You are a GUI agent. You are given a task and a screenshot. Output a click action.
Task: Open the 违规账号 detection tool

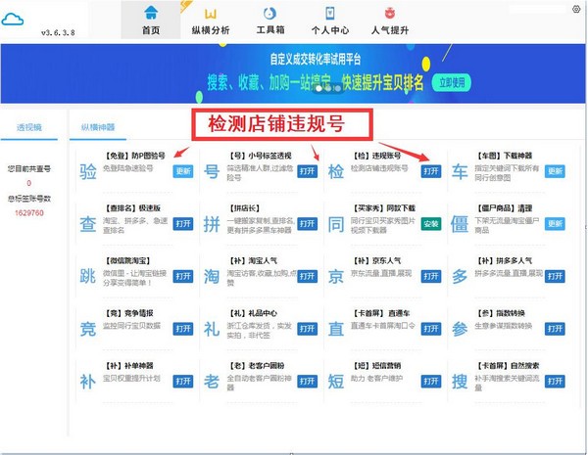pos(430,171)
